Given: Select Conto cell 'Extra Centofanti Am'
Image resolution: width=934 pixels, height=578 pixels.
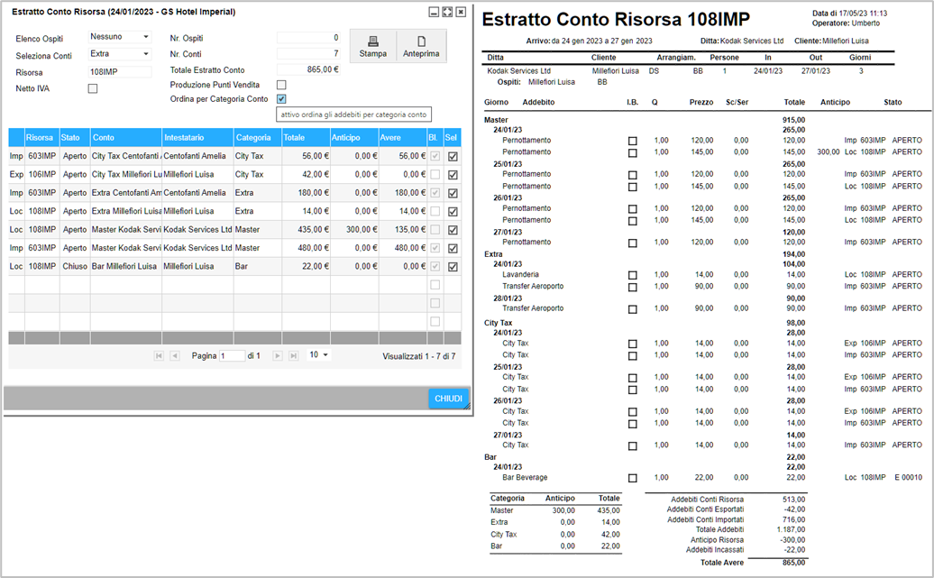Looking at the screenshot, I should coord(125,193).
